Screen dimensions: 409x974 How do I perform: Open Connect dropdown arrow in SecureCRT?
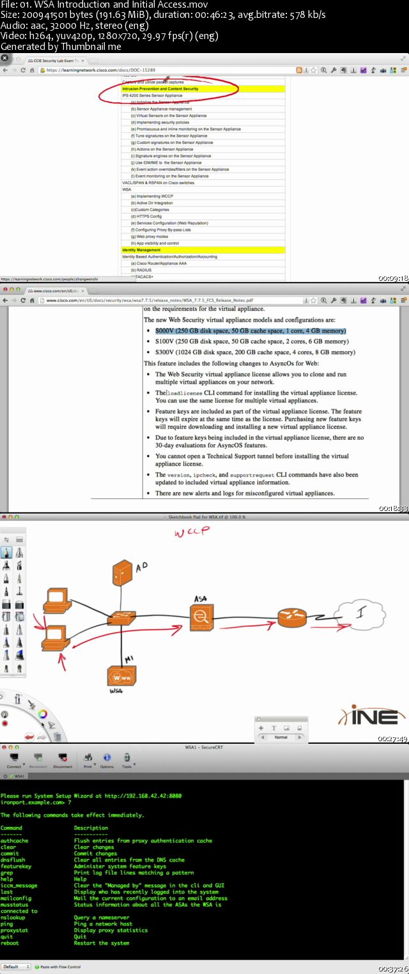pyautogui.click(x=24, y=764)
